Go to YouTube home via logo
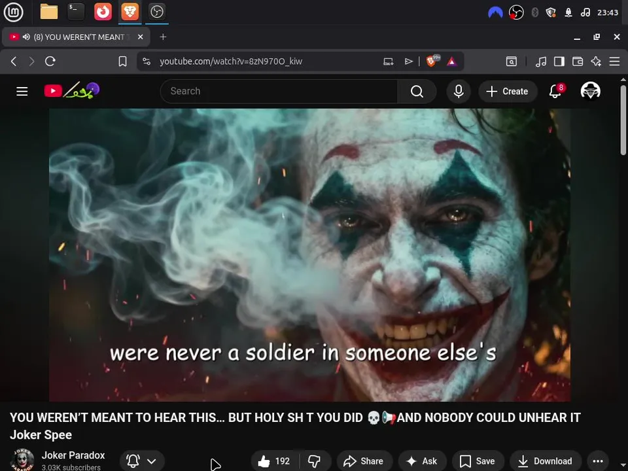 coord(72,90)
